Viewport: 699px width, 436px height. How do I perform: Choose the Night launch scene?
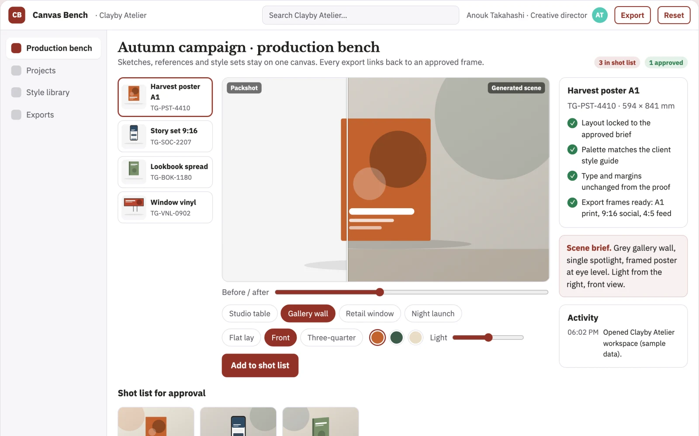pyautogui.click(x=433, y=313)
